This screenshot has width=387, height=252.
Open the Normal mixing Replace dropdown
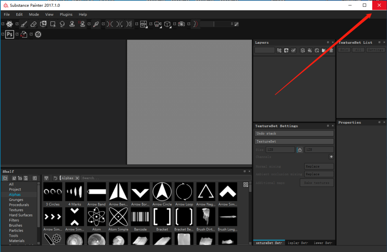pos(319,166)
